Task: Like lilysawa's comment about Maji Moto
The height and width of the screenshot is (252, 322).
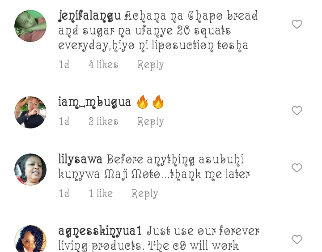Action: click(297, 168)
